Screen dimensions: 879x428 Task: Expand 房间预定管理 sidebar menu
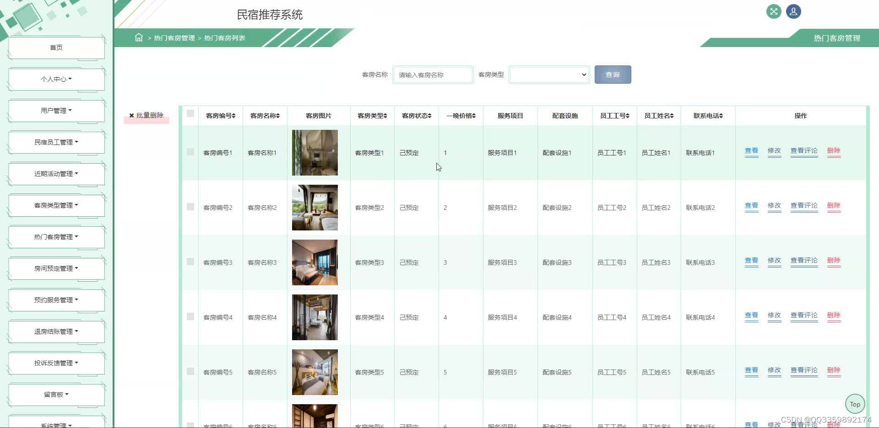[x=56, y=268]
